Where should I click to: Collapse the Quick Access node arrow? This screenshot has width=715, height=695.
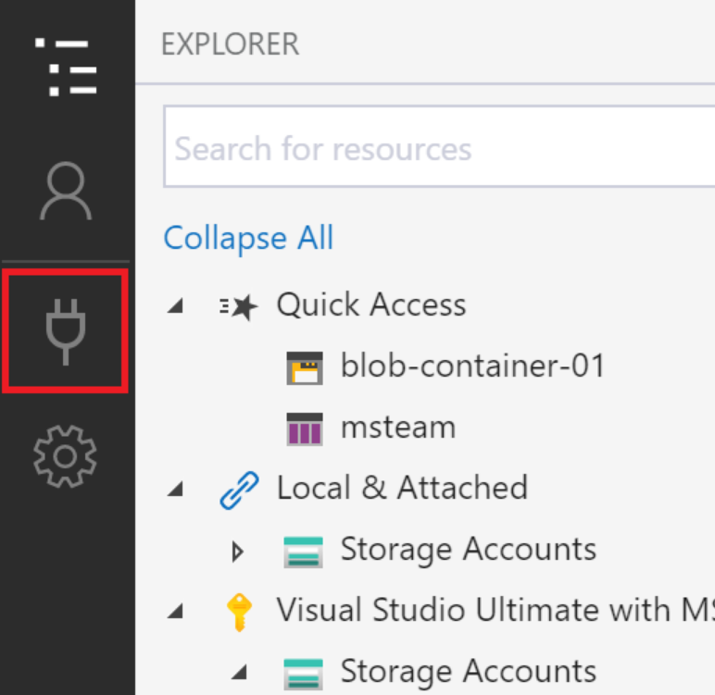coord(176,305)
